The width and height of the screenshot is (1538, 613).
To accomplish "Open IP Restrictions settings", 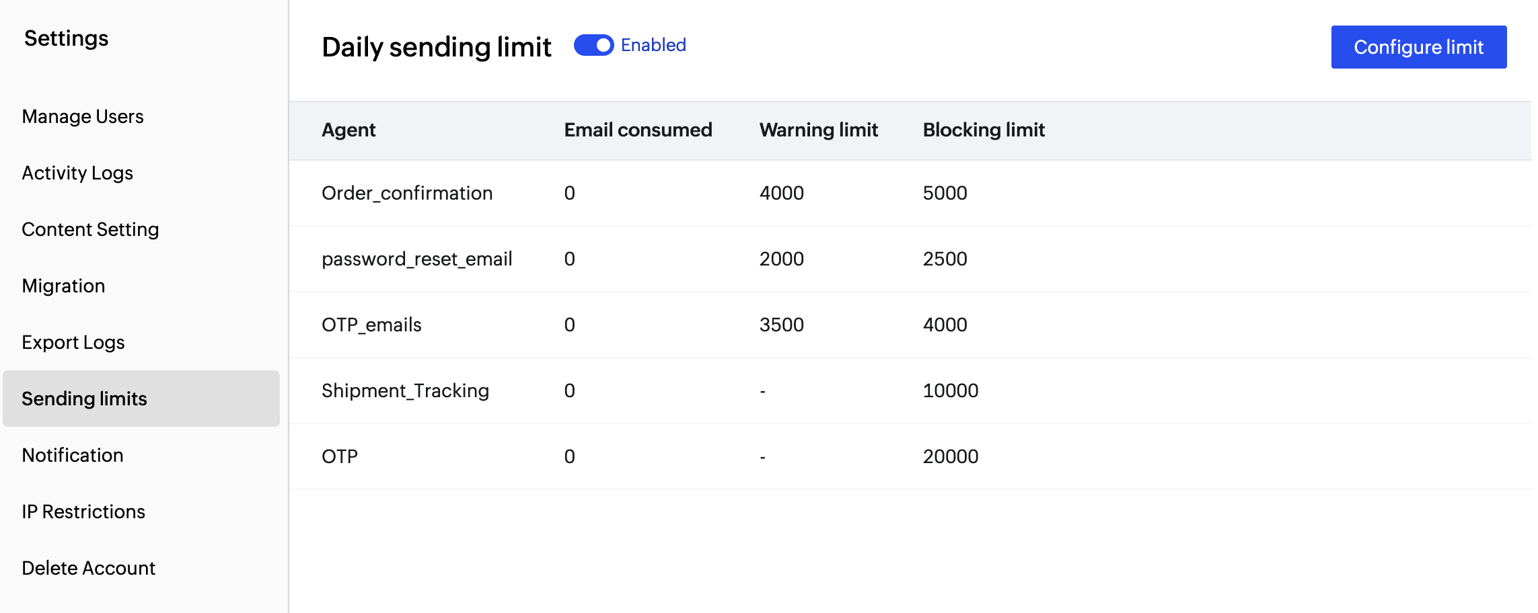I will pos(83,512).
